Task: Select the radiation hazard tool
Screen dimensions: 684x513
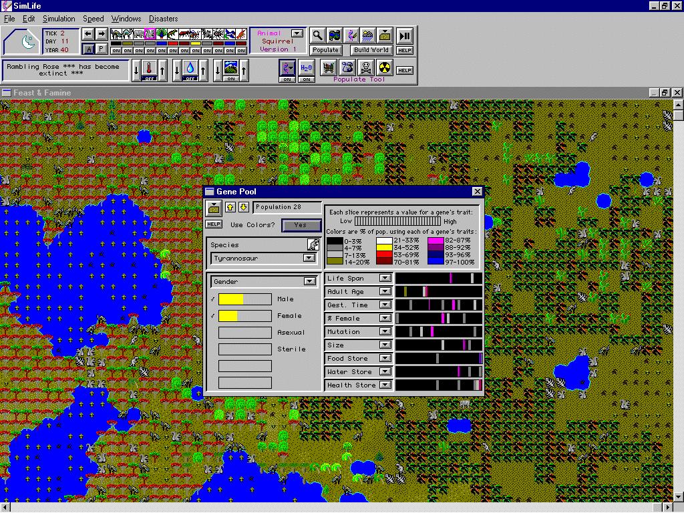Action: point(385,67)
